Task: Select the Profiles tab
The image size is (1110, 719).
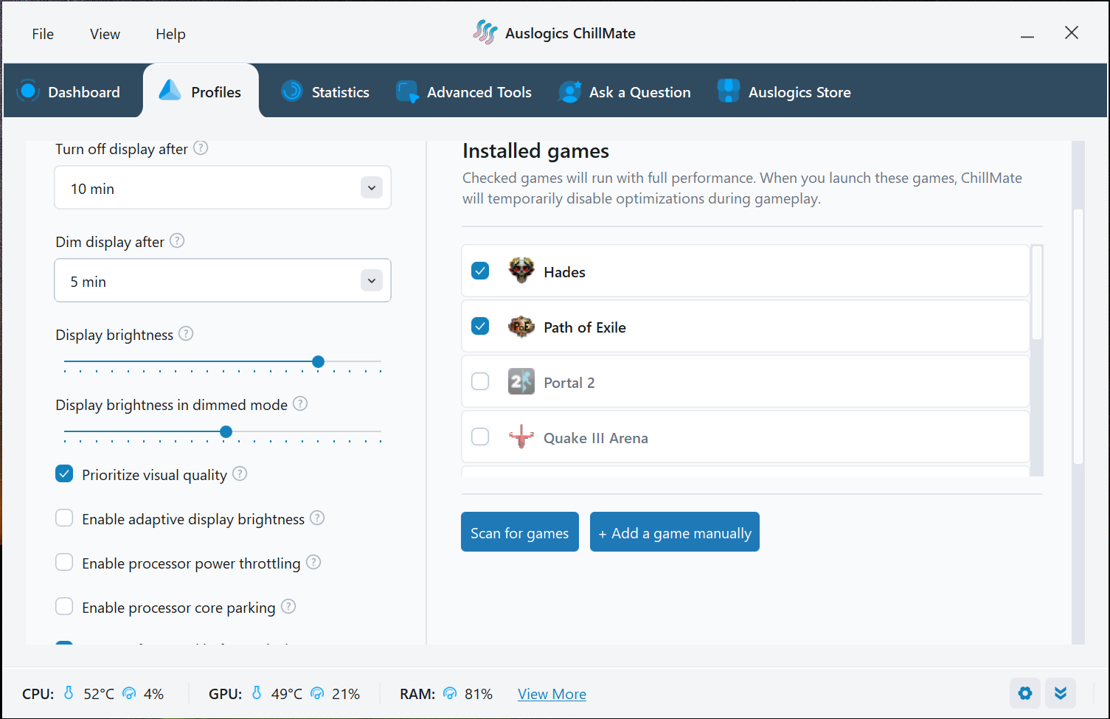Action: click(201, 91)
